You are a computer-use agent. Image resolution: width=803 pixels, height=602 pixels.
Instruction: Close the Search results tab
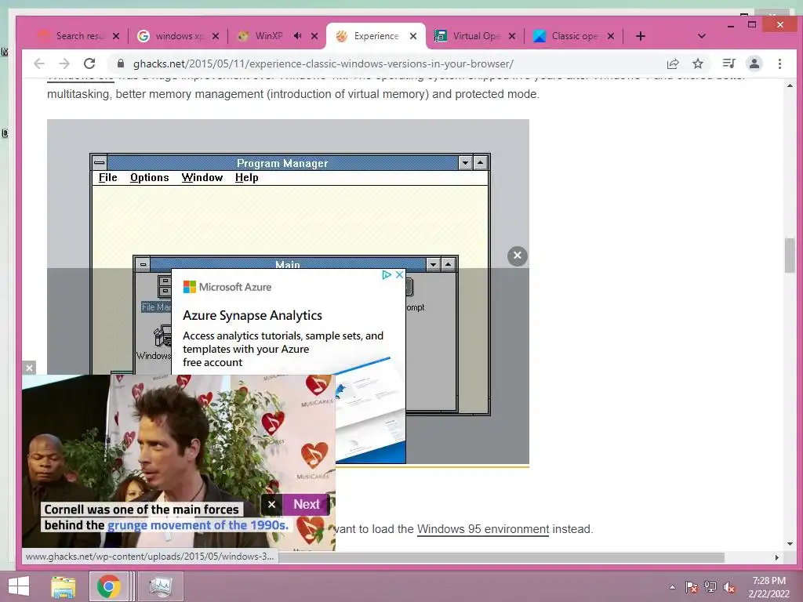116,36
